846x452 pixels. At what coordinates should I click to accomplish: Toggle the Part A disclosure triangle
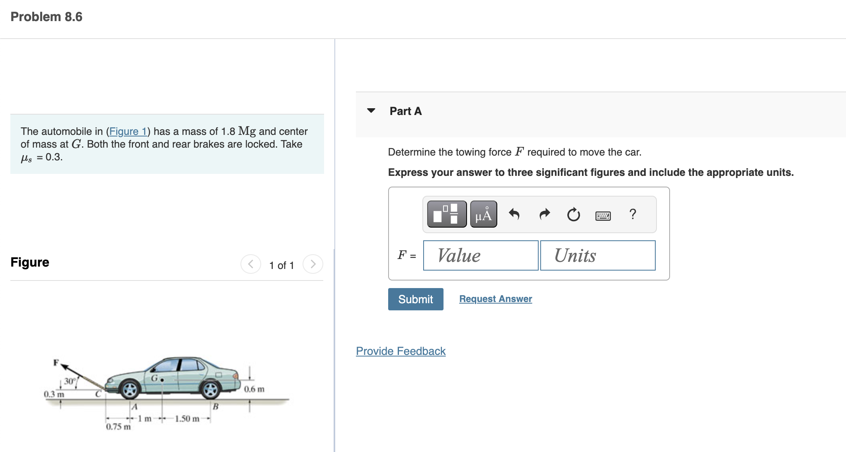371,111
